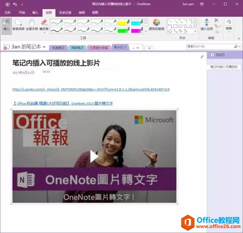
Task: Select the thick red pen
Action: click(x=70, y=30)
